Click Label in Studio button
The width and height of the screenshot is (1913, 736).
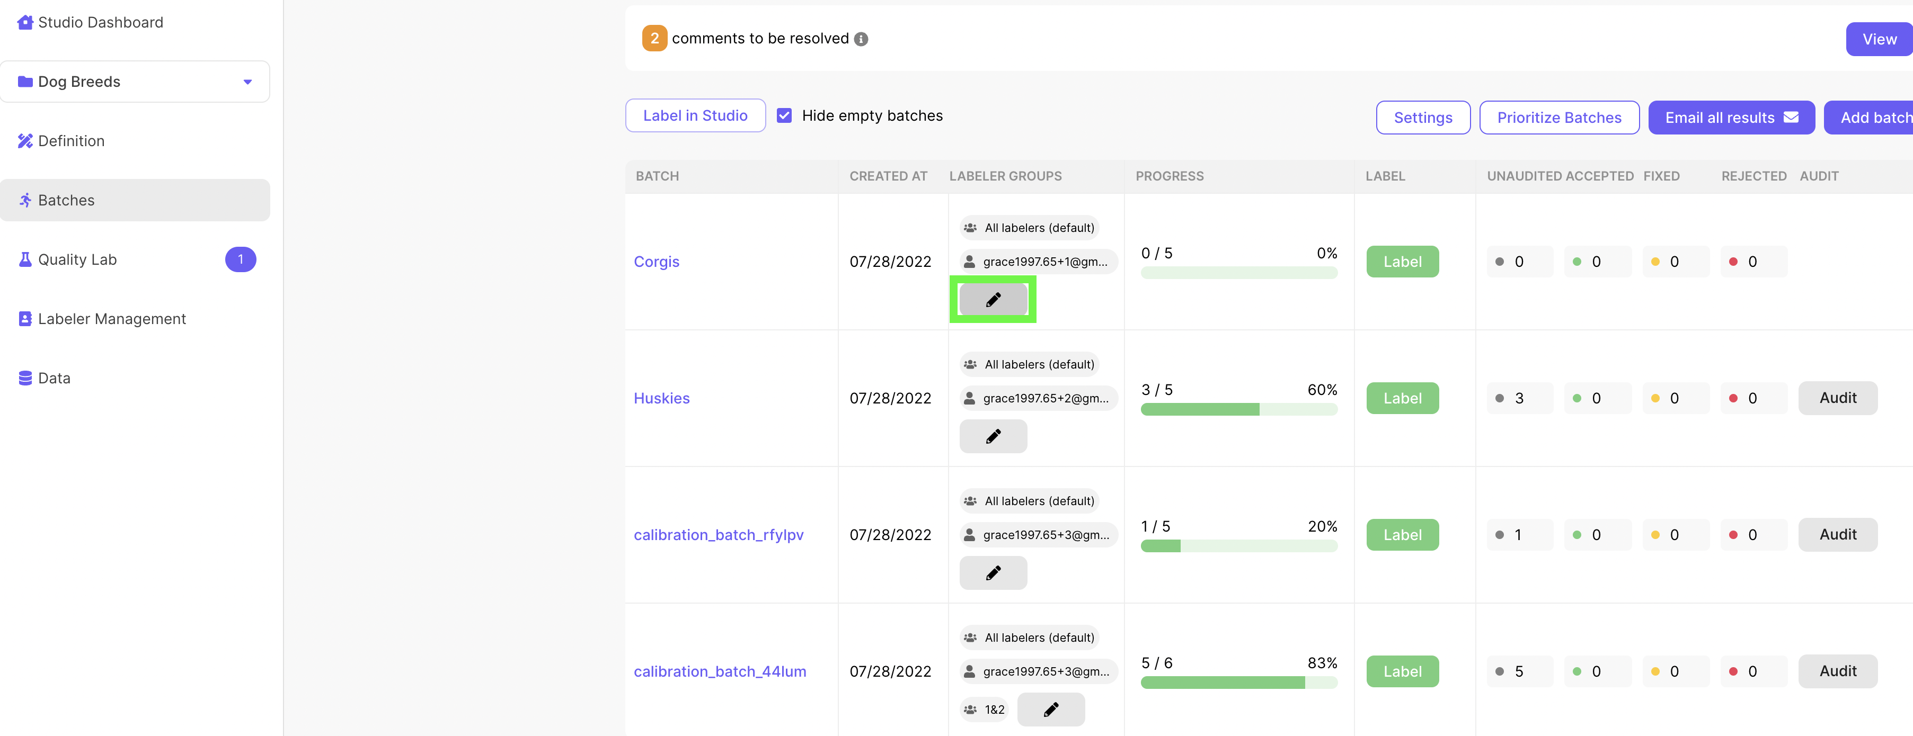(x=694, y=116)
